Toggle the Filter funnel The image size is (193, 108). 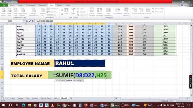click(73, 11)
